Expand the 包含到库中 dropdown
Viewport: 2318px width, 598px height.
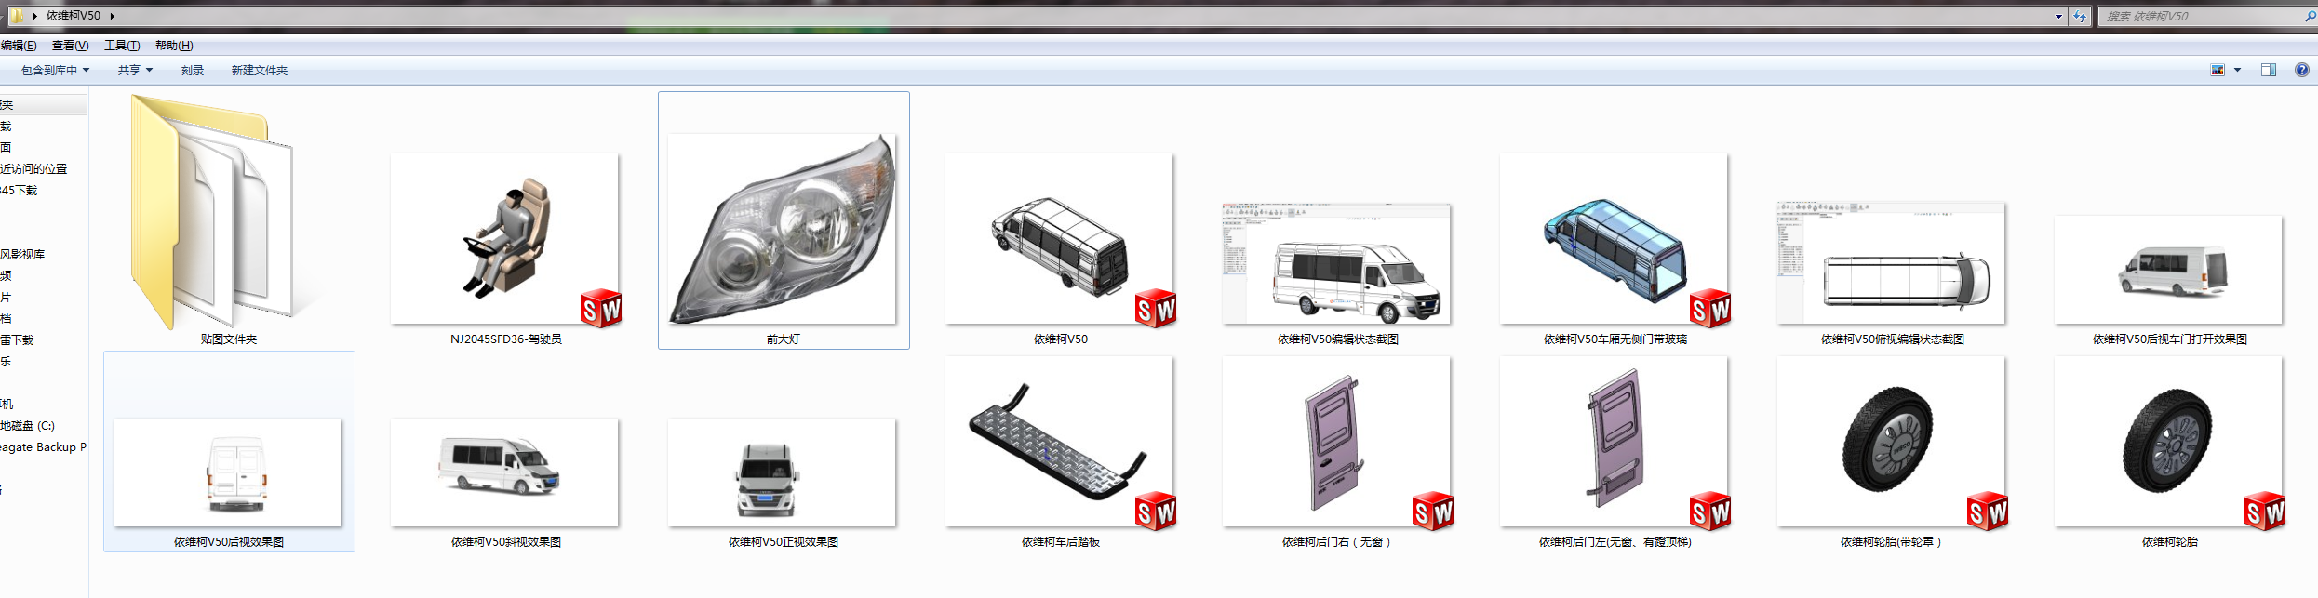point(55,71)
